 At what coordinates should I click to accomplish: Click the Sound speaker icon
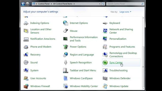pyautogui.click(x=26, y=62)
